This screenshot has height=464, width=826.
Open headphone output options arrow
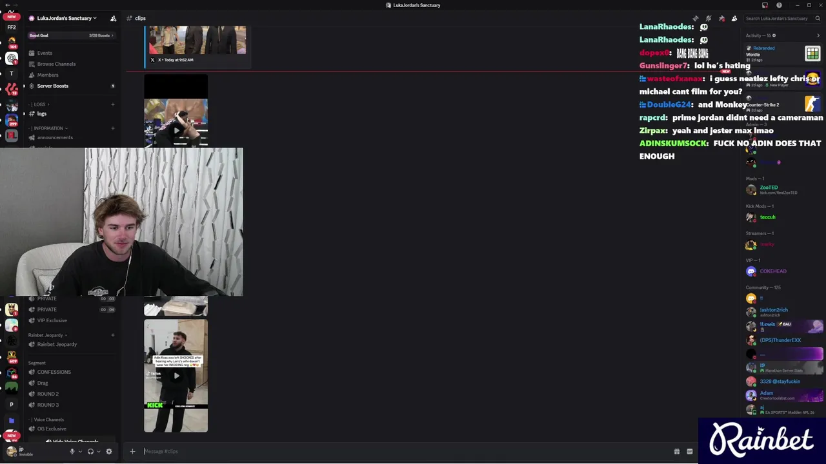98,451
